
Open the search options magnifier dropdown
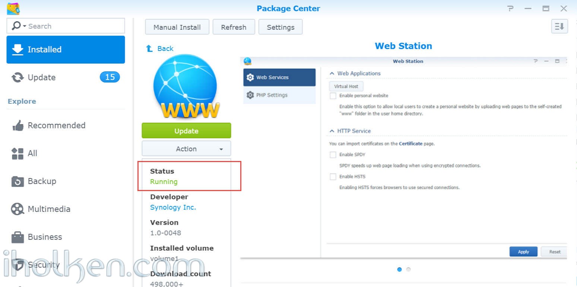[19, 26]
